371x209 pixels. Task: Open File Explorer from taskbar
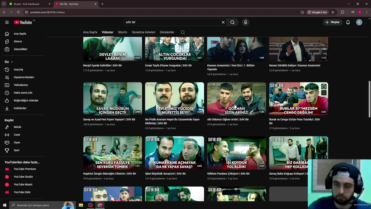point(81,205)
